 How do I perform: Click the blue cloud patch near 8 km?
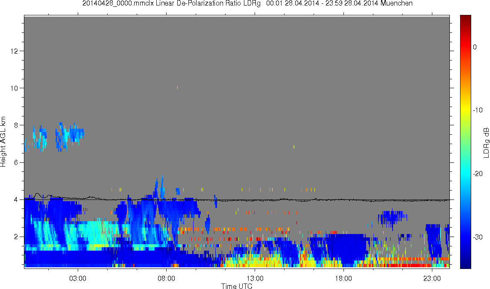click(x=70, y=136)
